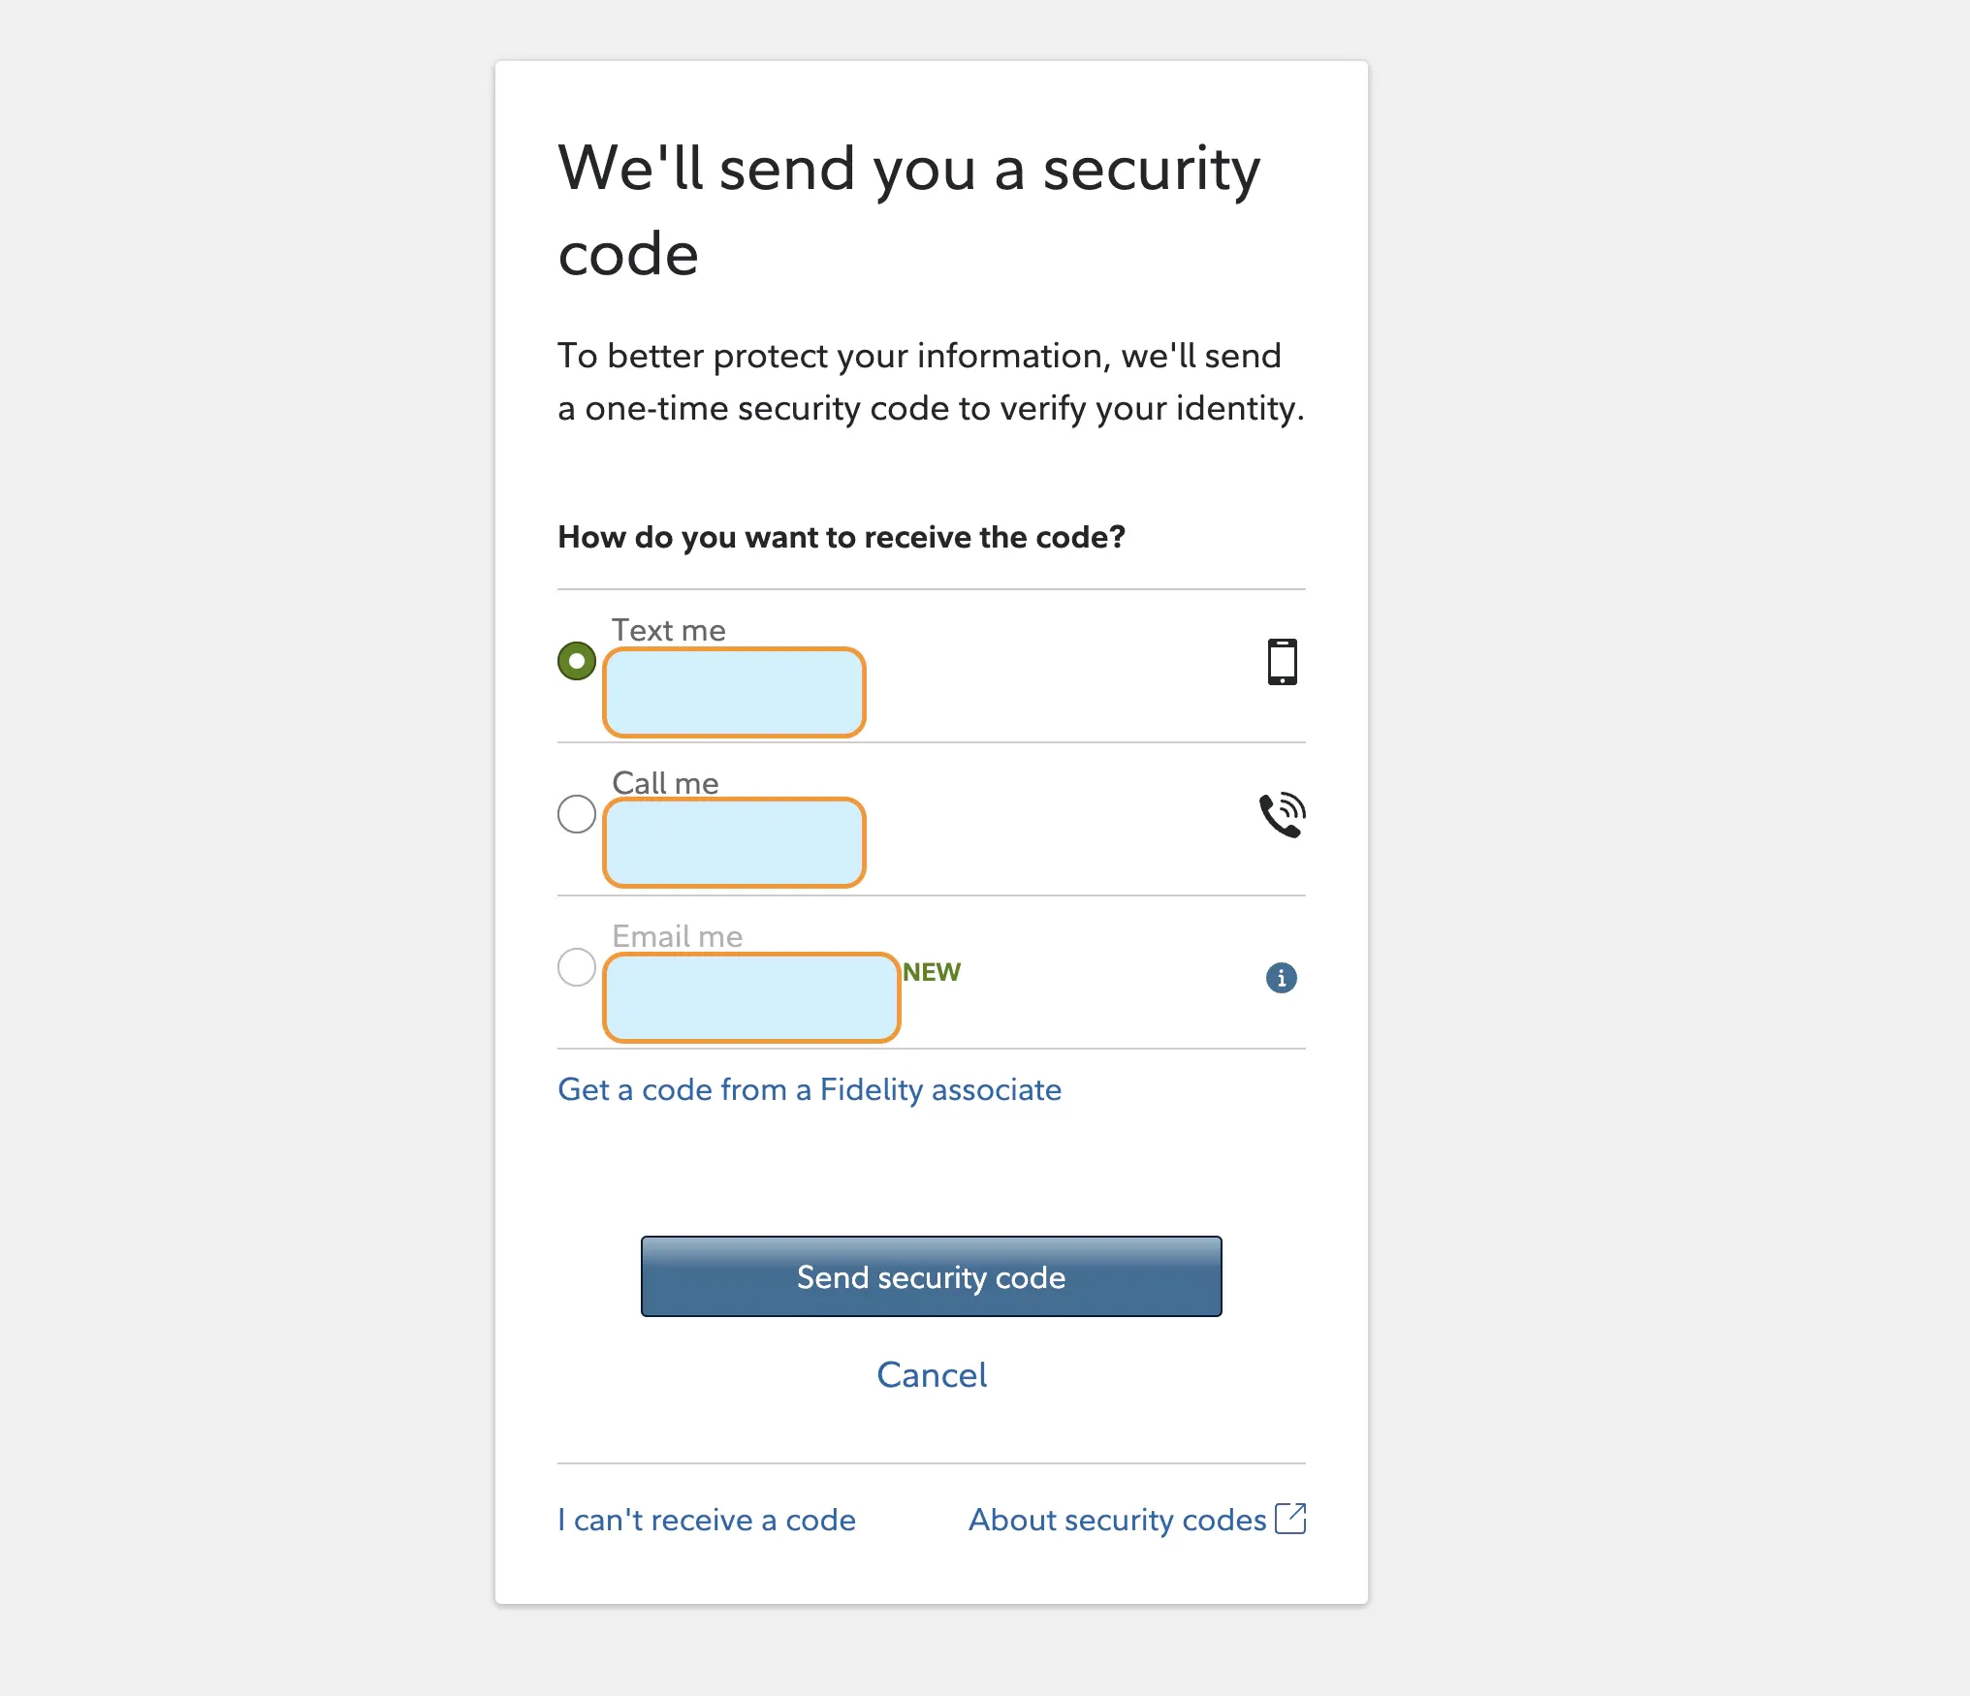Click the masked phone number field under Text me
This screenshot has width=1970, height=1696.
pos(733,692)
